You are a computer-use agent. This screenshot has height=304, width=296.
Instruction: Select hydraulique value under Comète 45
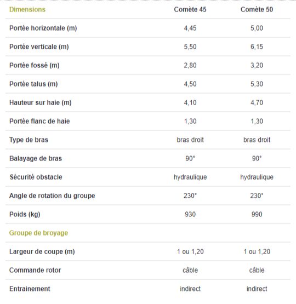coord(190,177)
